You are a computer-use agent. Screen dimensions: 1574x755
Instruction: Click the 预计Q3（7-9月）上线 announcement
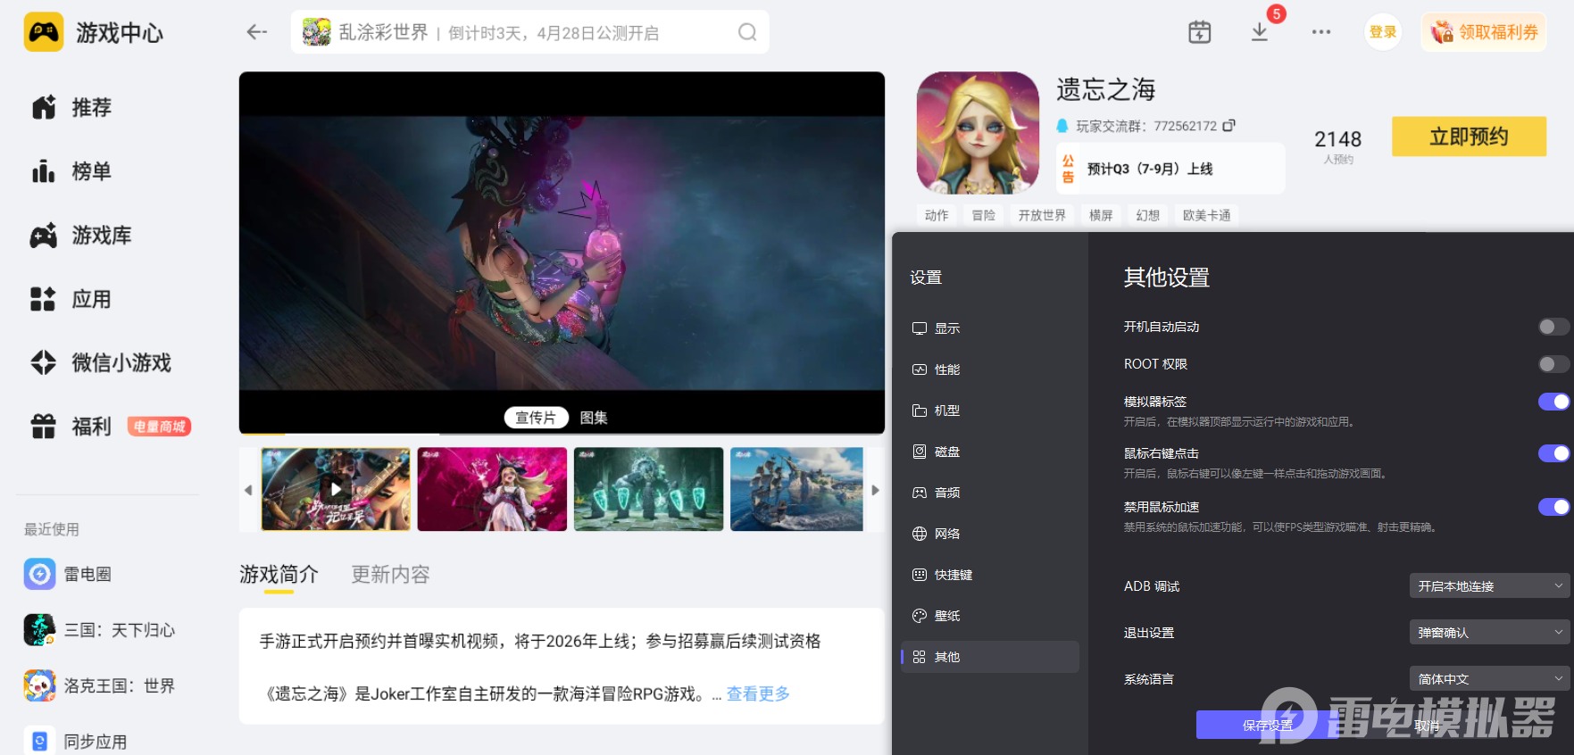coord(1170,169)
